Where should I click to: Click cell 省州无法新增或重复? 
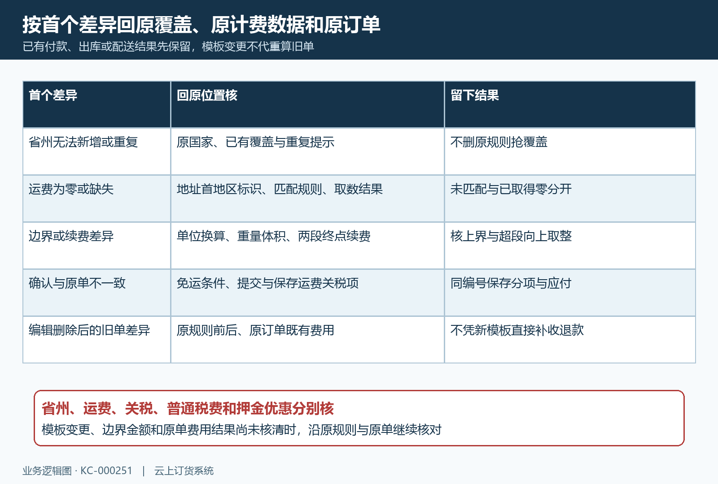coord(96,151)
